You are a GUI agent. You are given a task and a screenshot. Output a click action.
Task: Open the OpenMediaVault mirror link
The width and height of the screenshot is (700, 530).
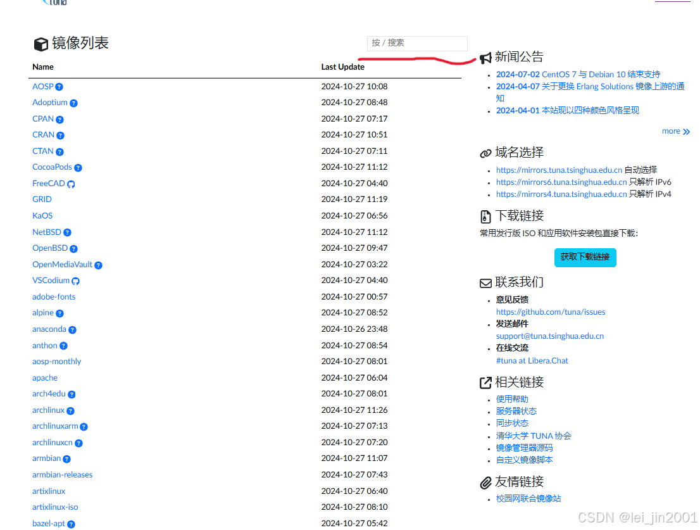pyautogui.click(x=62, y=265)
